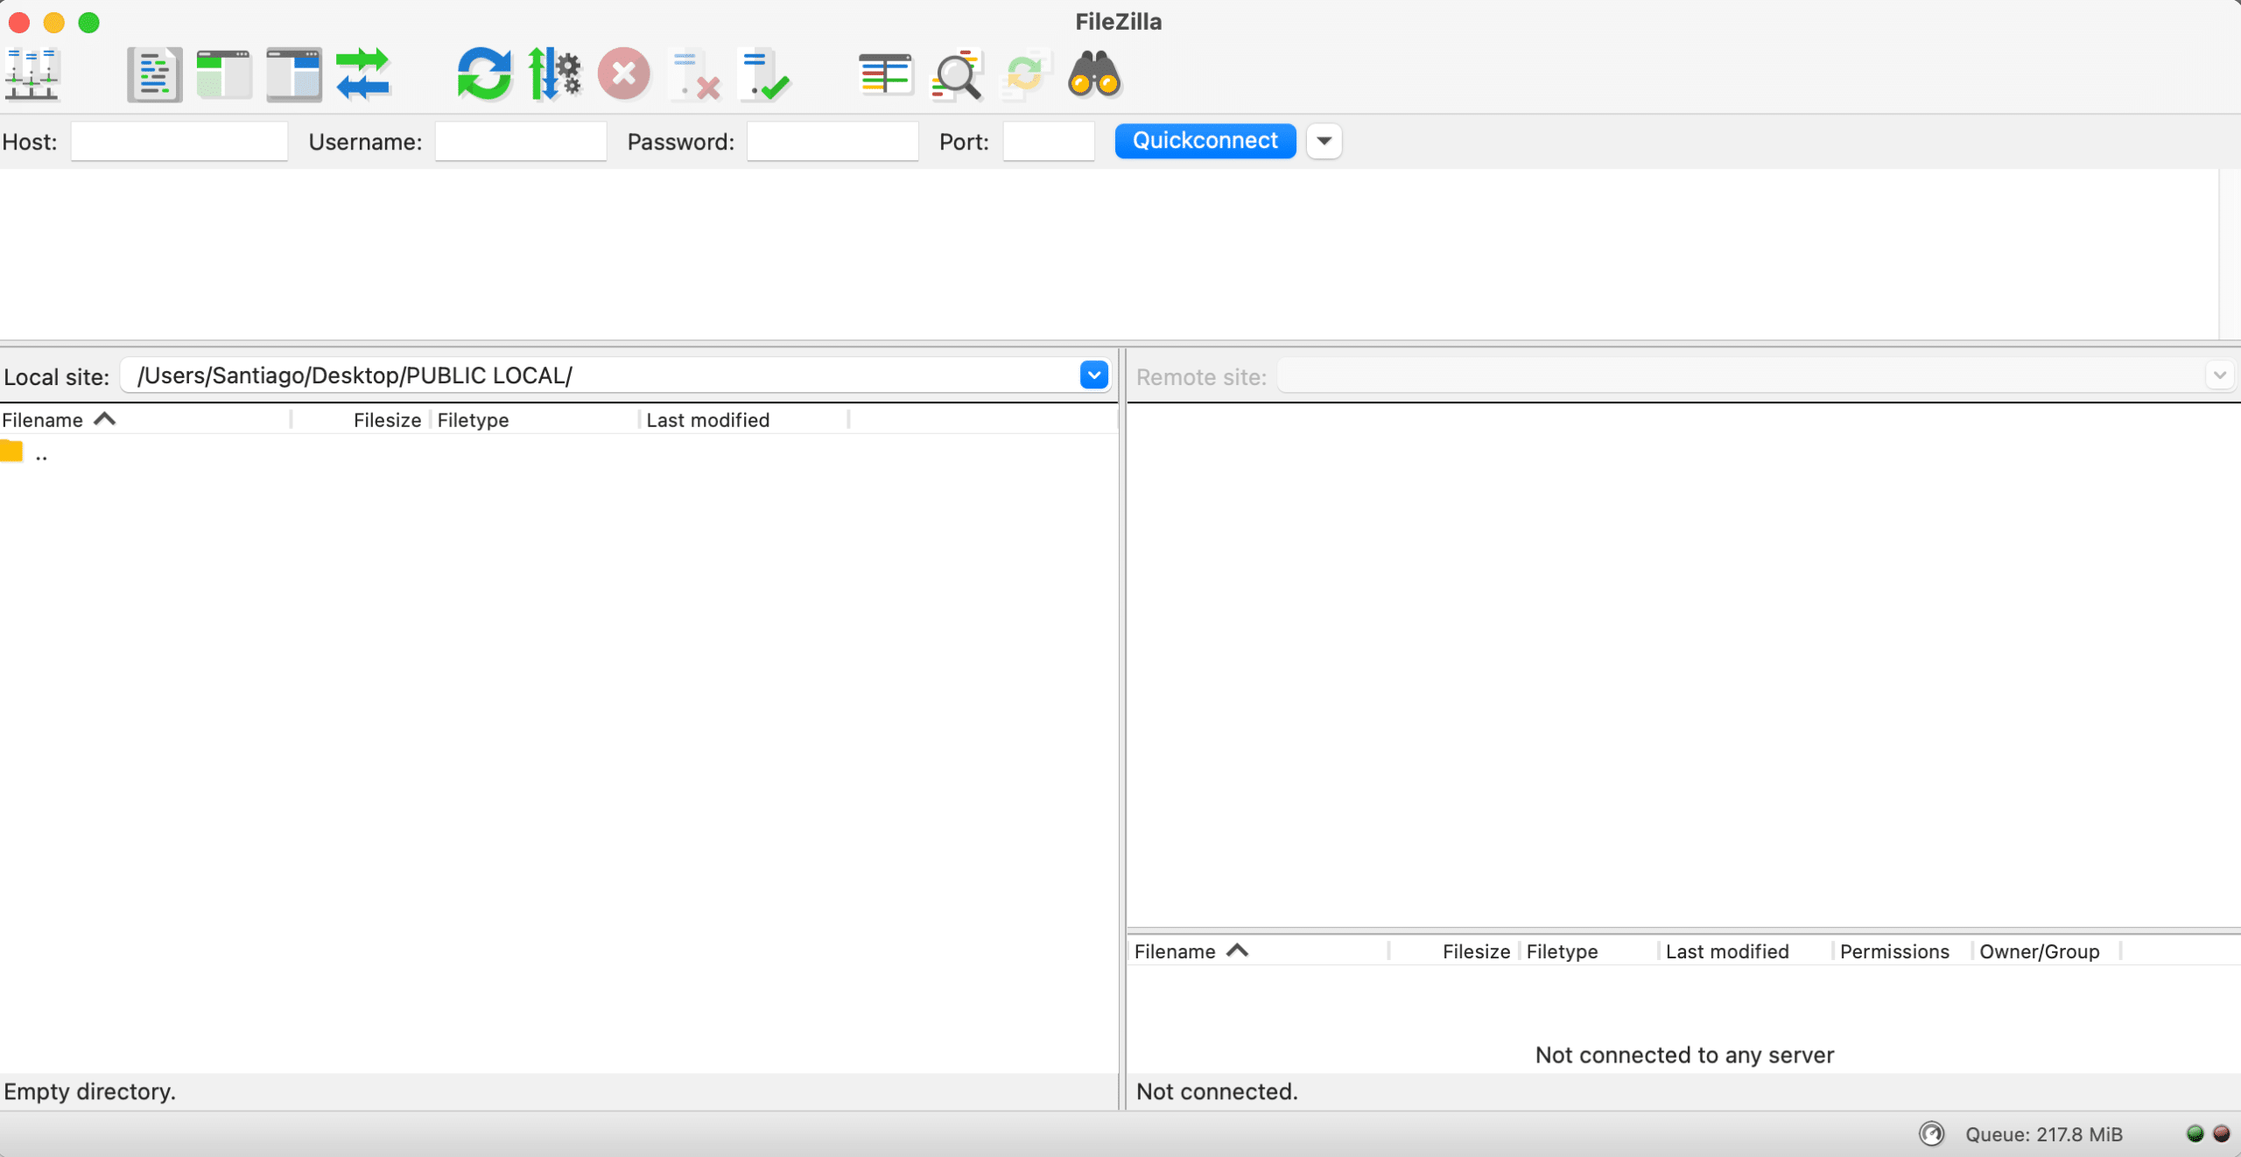Expand Quickconnect history dropdown arrow

point(1324,141)
